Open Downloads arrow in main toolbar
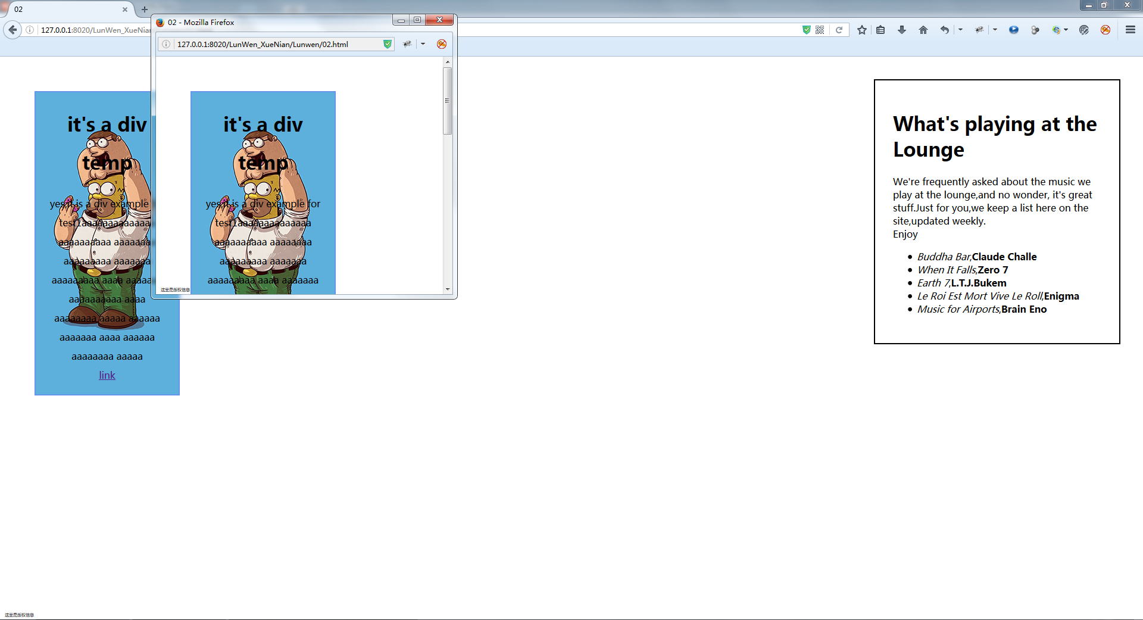Viewport: 1143px width, 620px height. coord(902,30)
